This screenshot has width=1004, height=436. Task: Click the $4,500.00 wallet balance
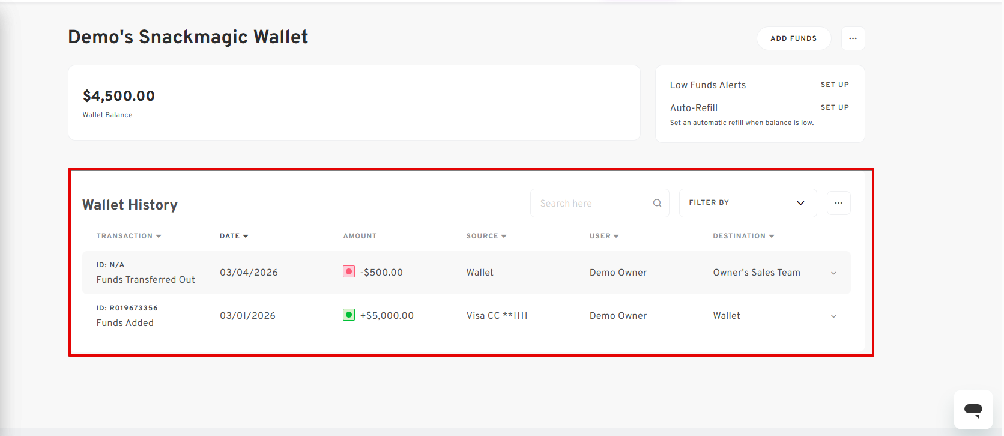click(x=119, y=96)
